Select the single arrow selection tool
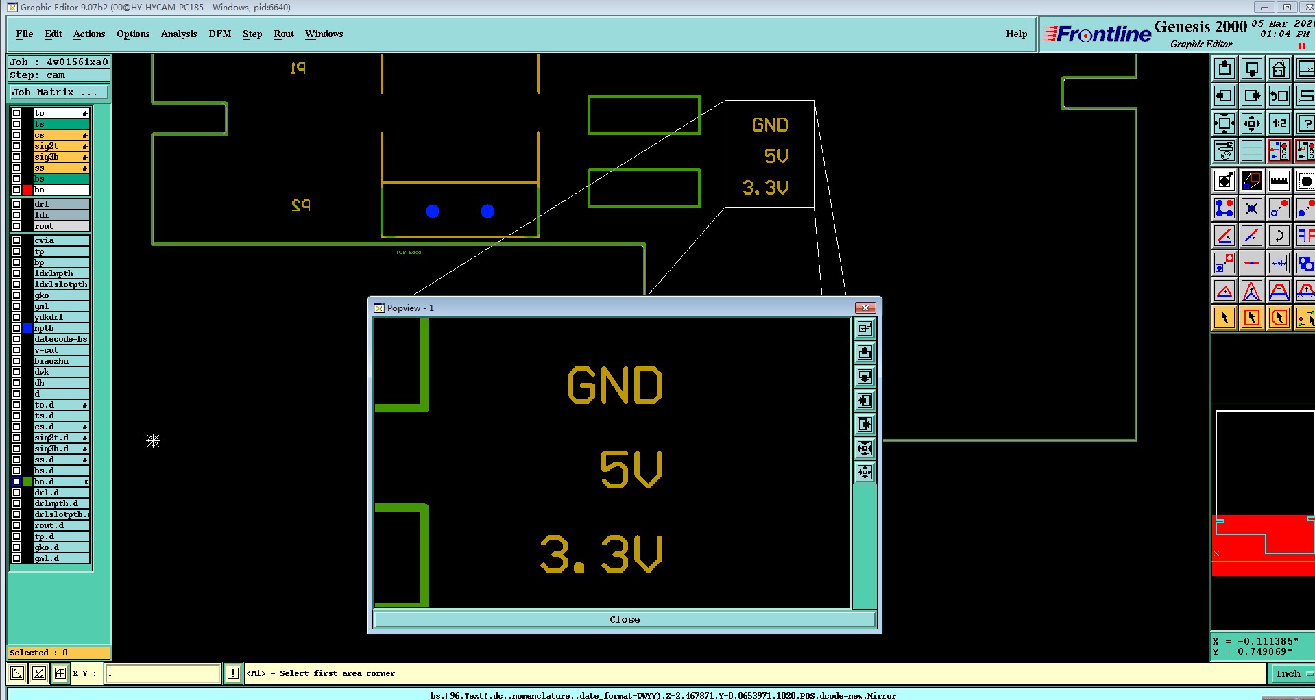This screenshot has width=1315, height=700. [1224, 318]
